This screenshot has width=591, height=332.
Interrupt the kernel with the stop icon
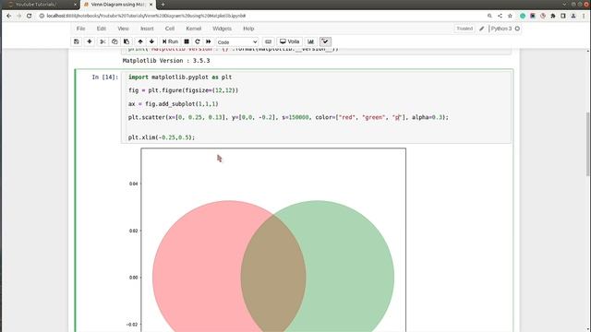[x=187, y=41]
